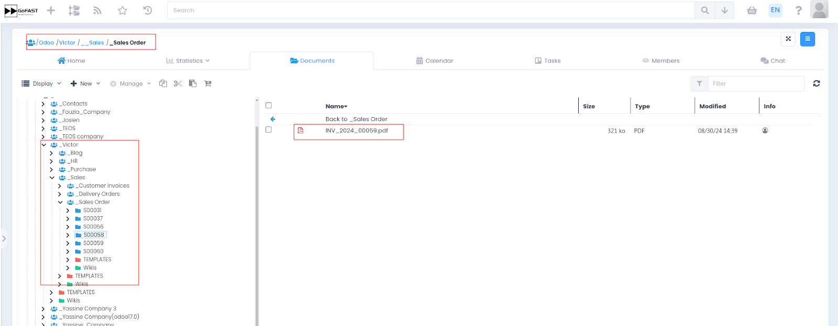Click the cart icon in documents toolbar

(x=208, y=84)
